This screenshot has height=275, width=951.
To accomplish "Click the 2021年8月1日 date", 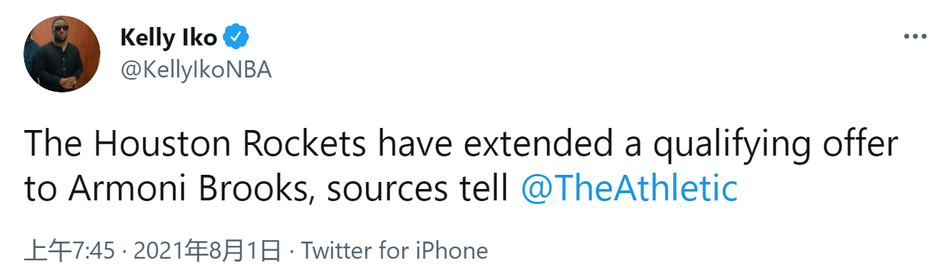I will pyautogui.click(x=207, y=251).
